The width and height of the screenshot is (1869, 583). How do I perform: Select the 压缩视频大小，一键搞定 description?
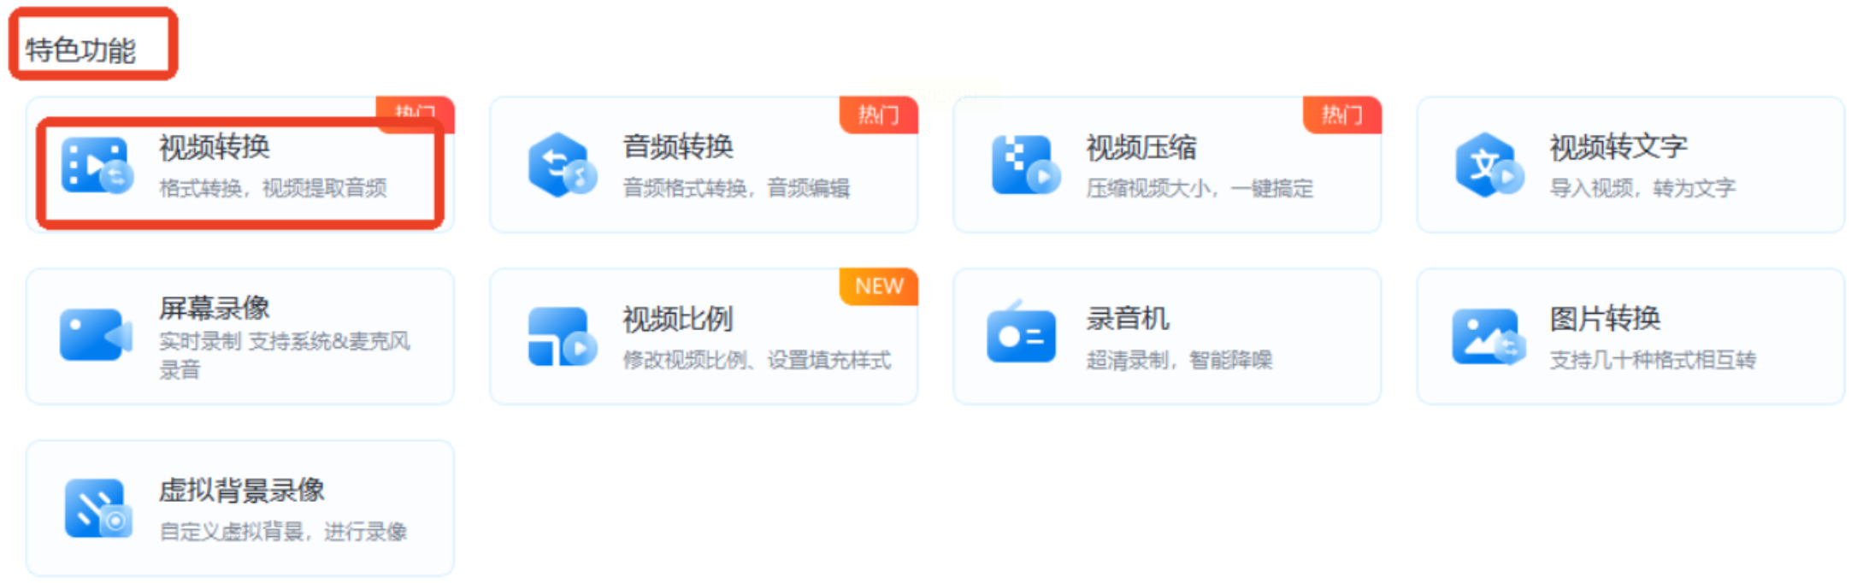(x=1200, y=188)
